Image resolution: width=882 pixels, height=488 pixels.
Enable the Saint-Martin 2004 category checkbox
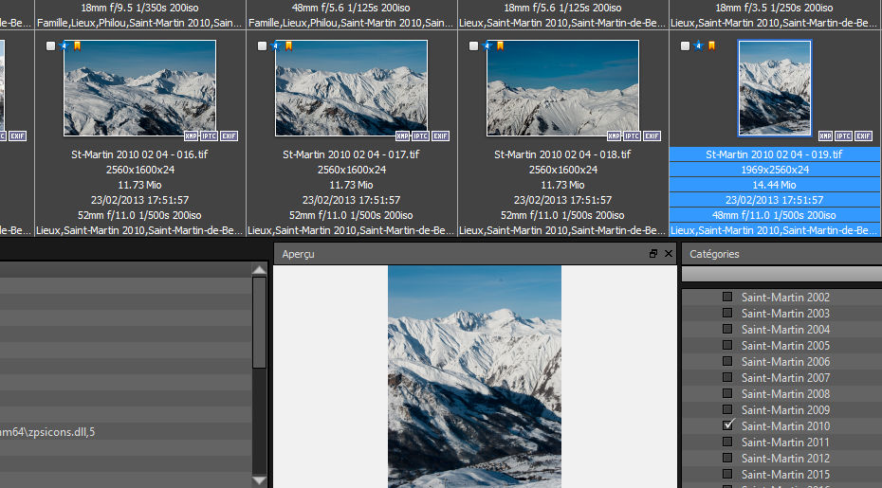[x=727, y=329]
